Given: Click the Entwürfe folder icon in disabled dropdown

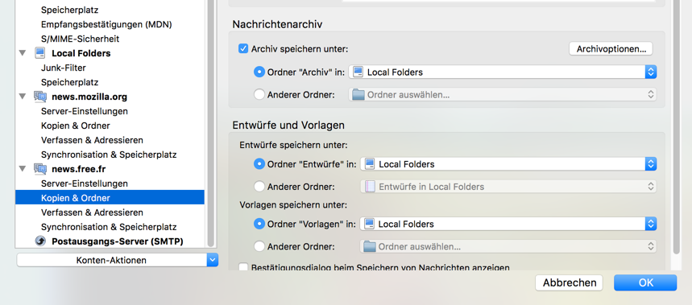Looking at the screenshot, I should tap(370, 187).
